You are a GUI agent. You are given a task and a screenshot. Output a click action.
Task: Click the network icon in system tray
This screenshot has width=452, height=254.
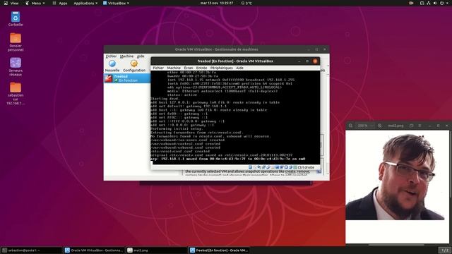[x=429, y=3]
